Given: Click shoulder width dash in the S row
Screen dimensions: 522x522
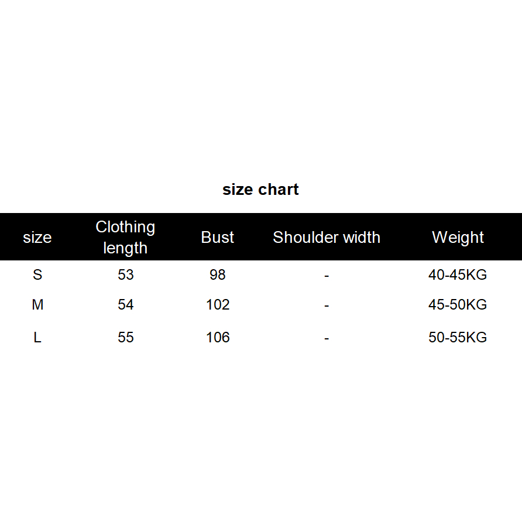Looking at the screenshot, I should [x=327, y=275].
